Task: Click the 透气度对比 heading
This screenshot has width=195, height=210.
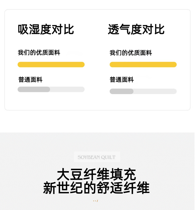Action: pos(136,30)
